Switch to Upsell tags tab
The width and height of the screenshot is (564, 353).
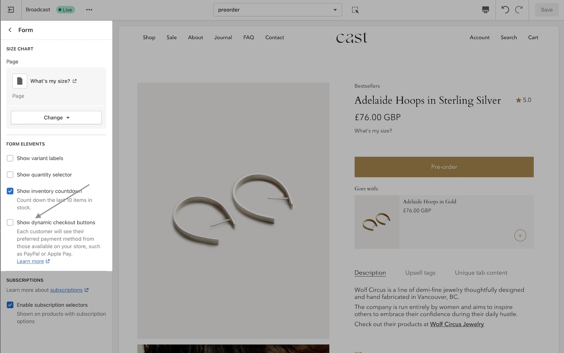pyautogui.click(x=420, y=273)
